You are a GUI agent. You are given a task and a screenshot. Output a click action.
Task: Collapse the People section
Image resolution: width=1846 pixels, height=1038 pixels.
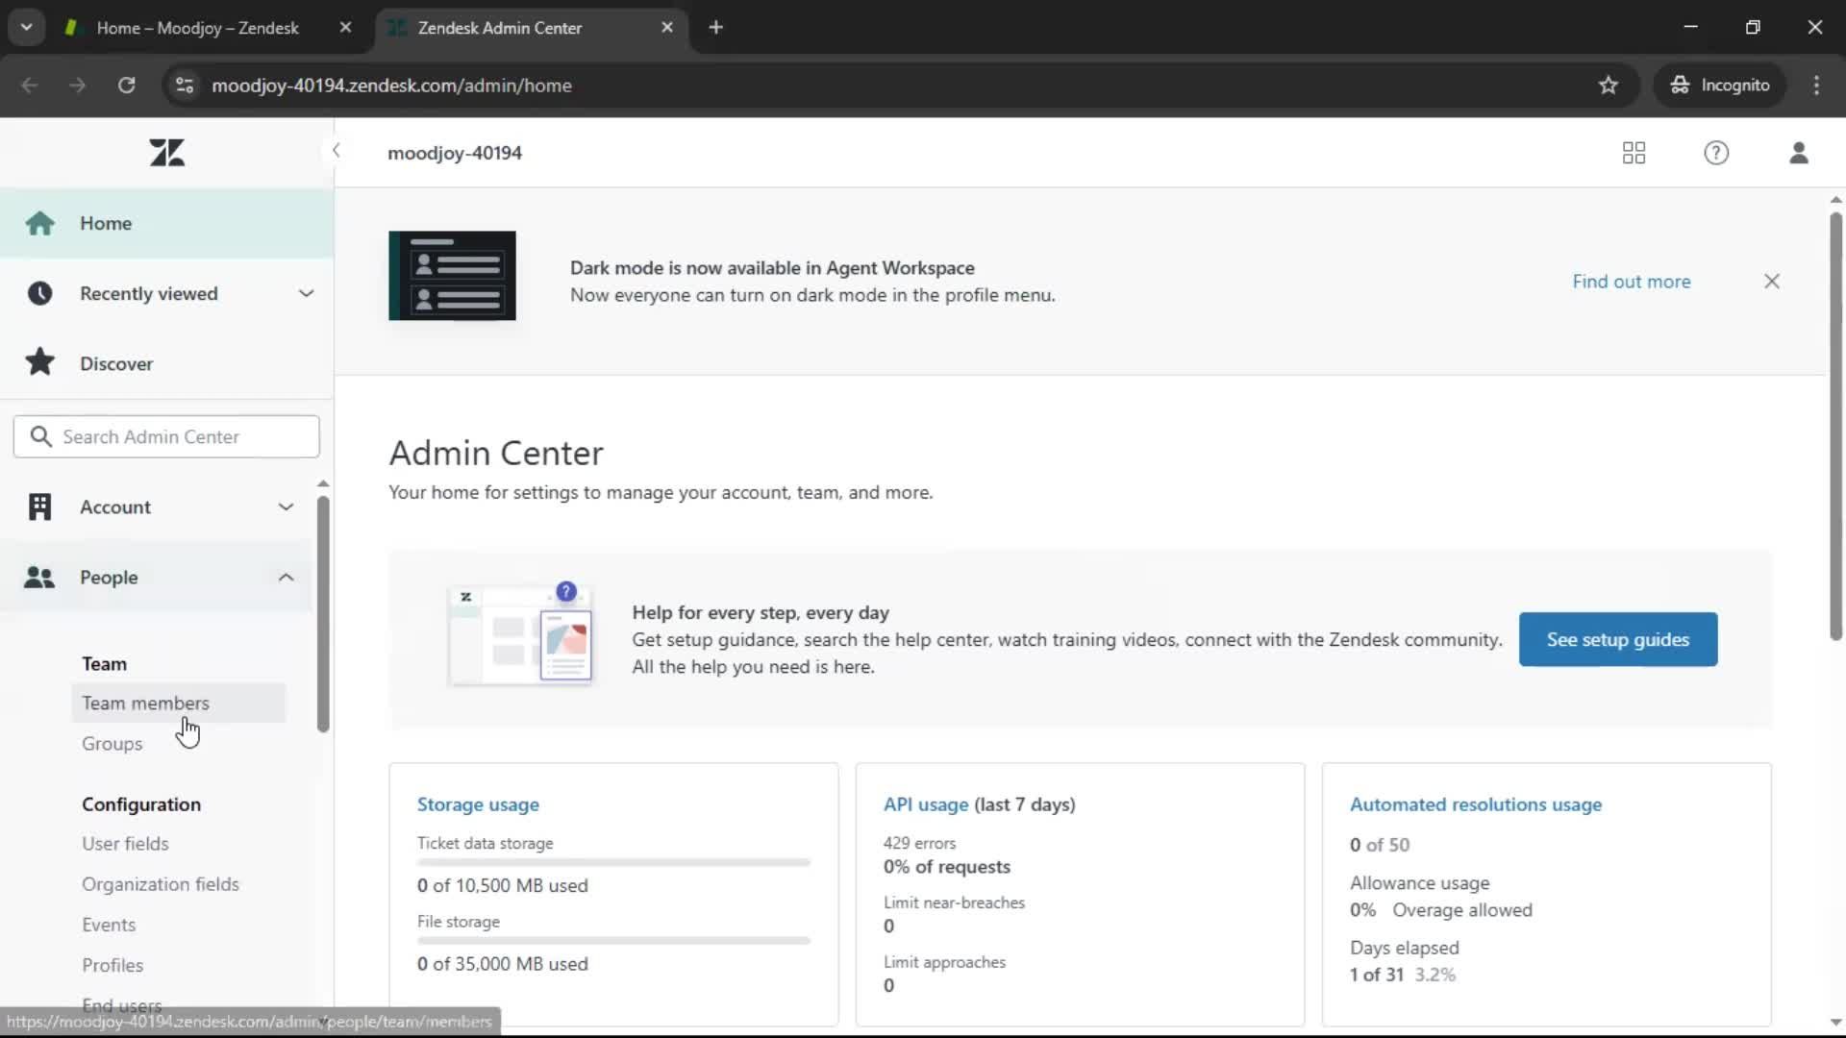286,577
